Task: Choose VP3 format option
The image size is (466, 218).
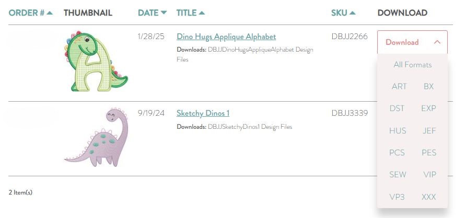Action: pos(397,197)
